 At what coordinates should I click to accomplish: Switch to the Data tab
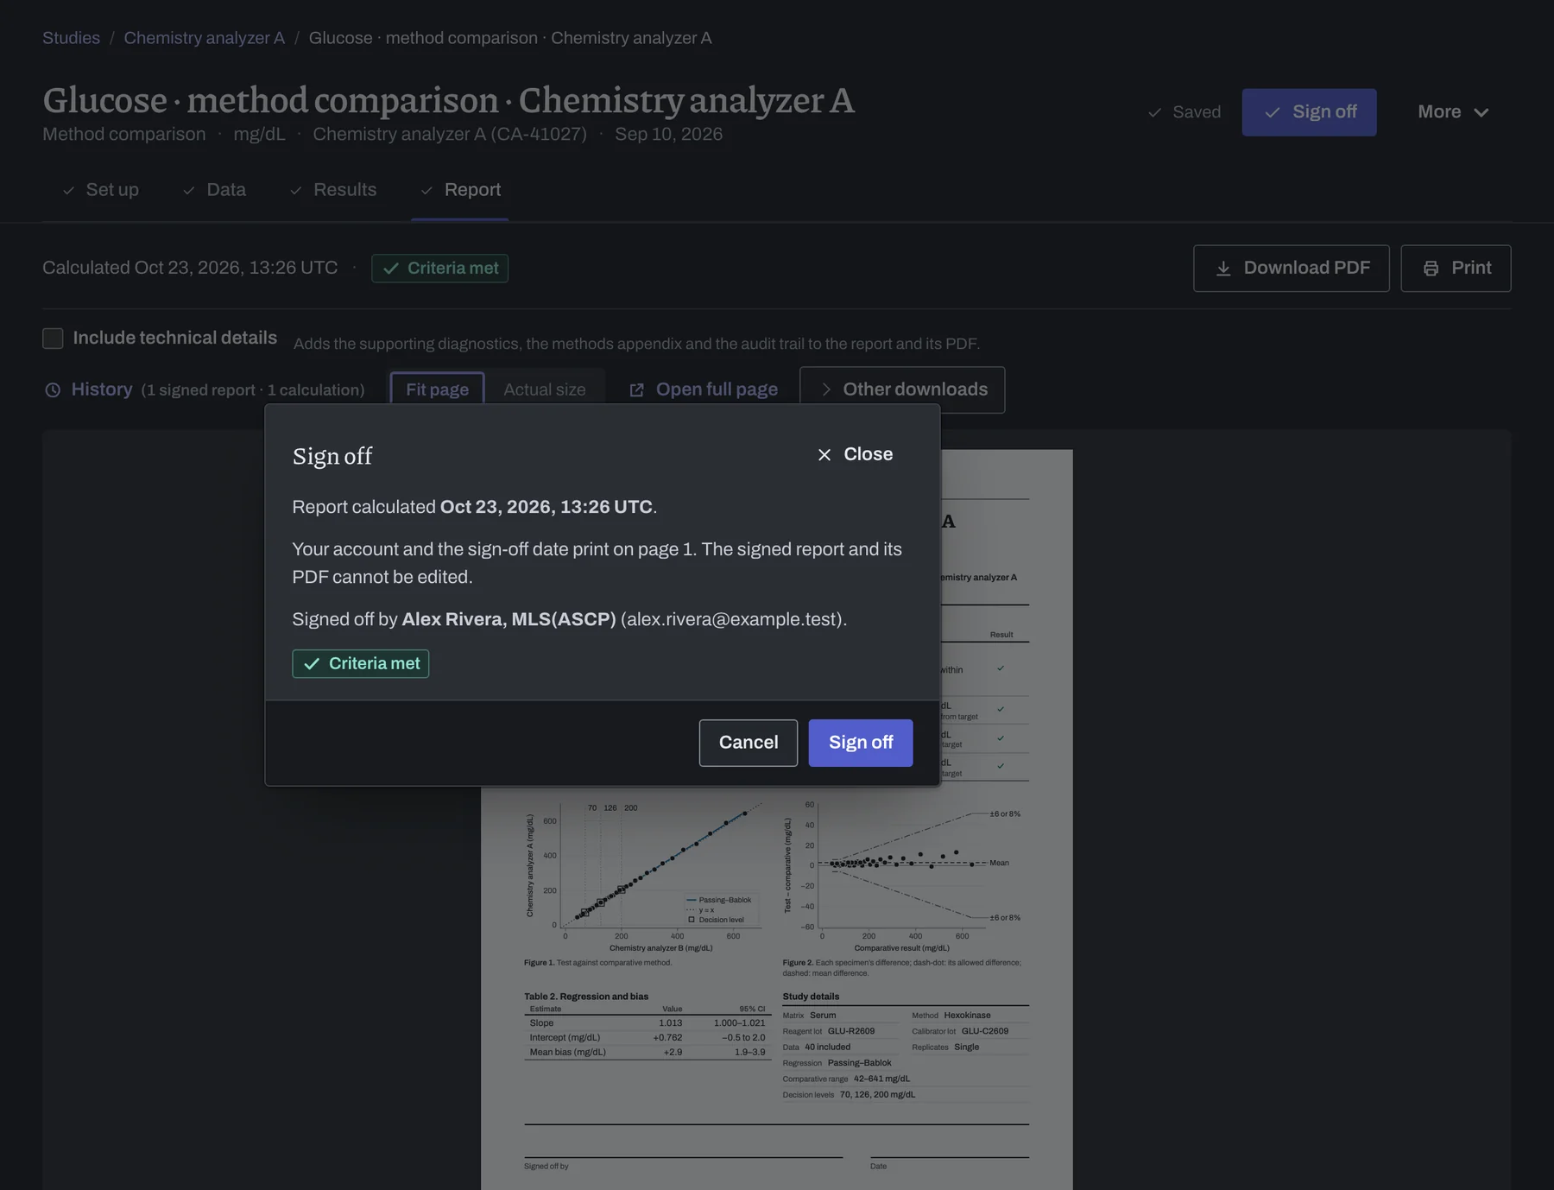click(x=214, y=190)
